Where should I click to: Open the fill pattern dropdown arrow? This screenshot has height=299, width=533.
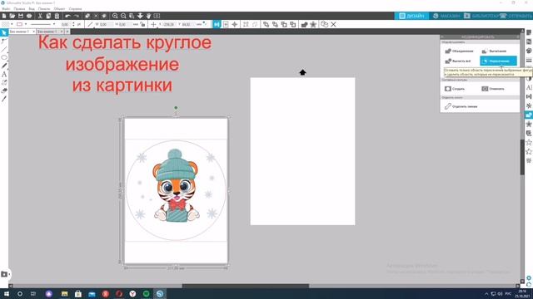click(12, 24)
